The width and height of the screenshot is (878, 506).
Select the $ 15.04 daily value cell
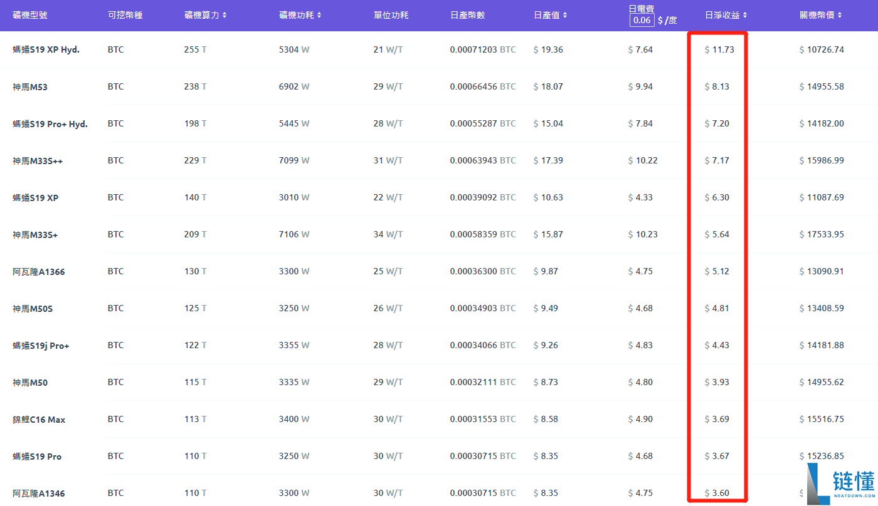(548, 123)
